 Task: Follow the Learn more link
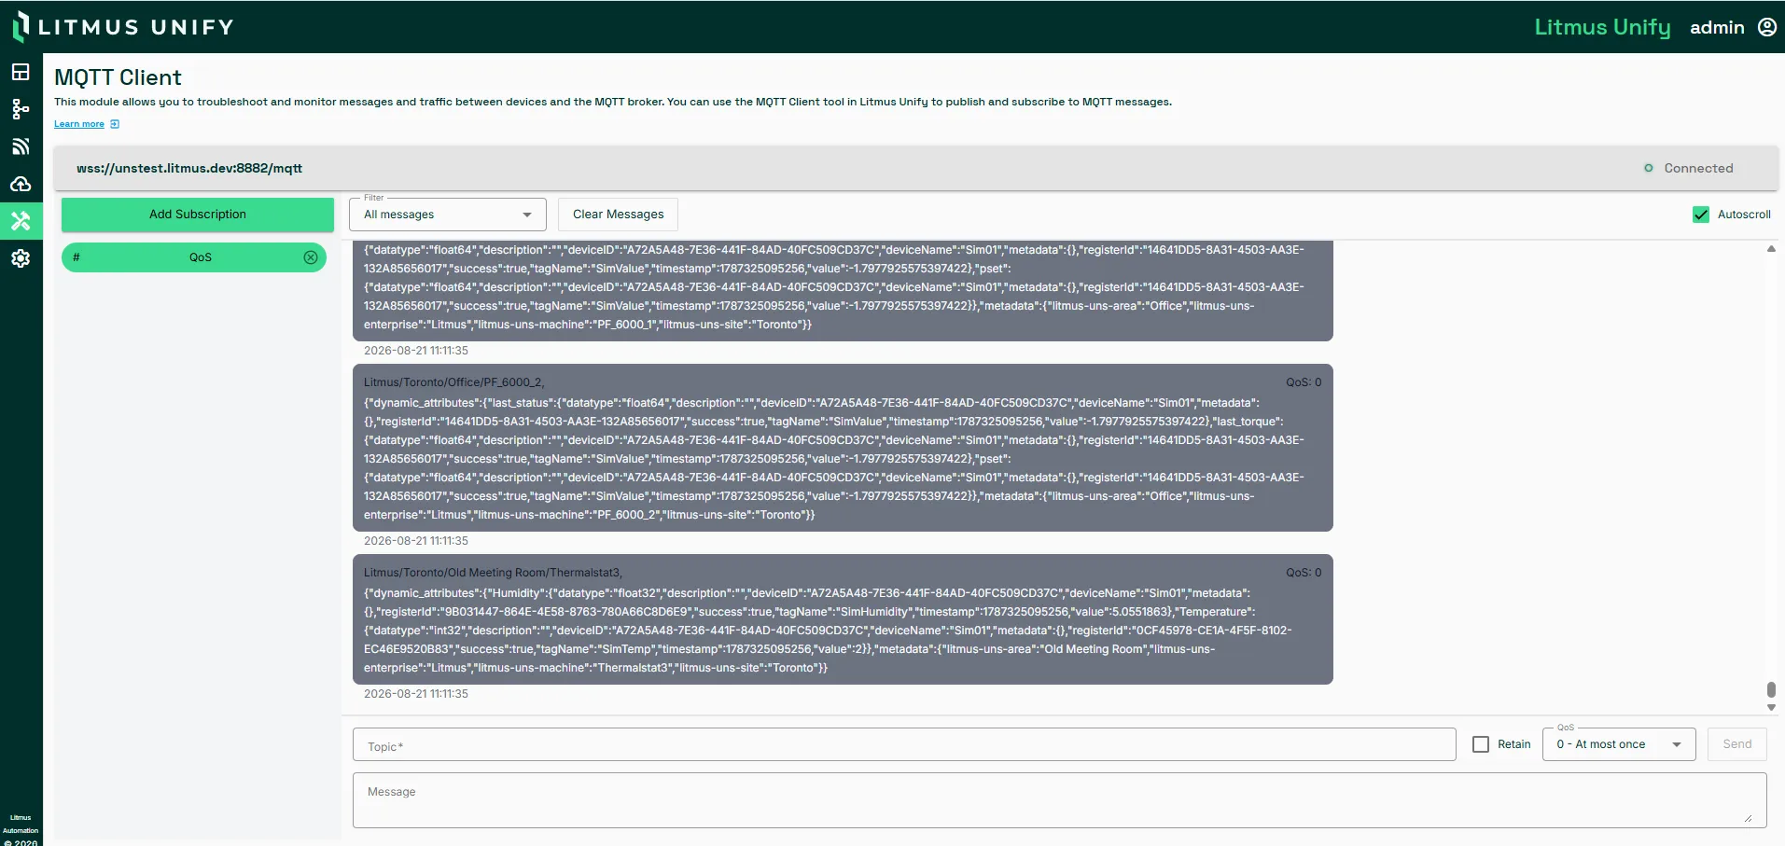pos(79,124)
